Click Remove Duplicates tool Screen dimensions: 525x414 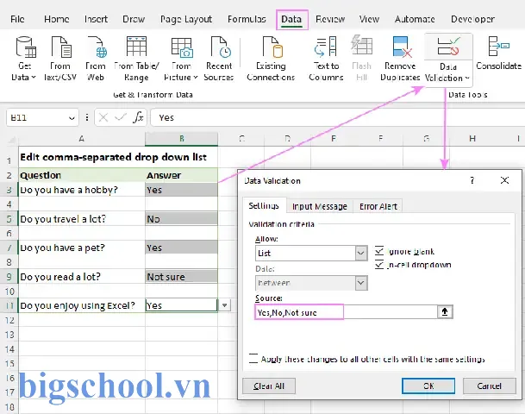pyautogui.click(x=400, y=59)
